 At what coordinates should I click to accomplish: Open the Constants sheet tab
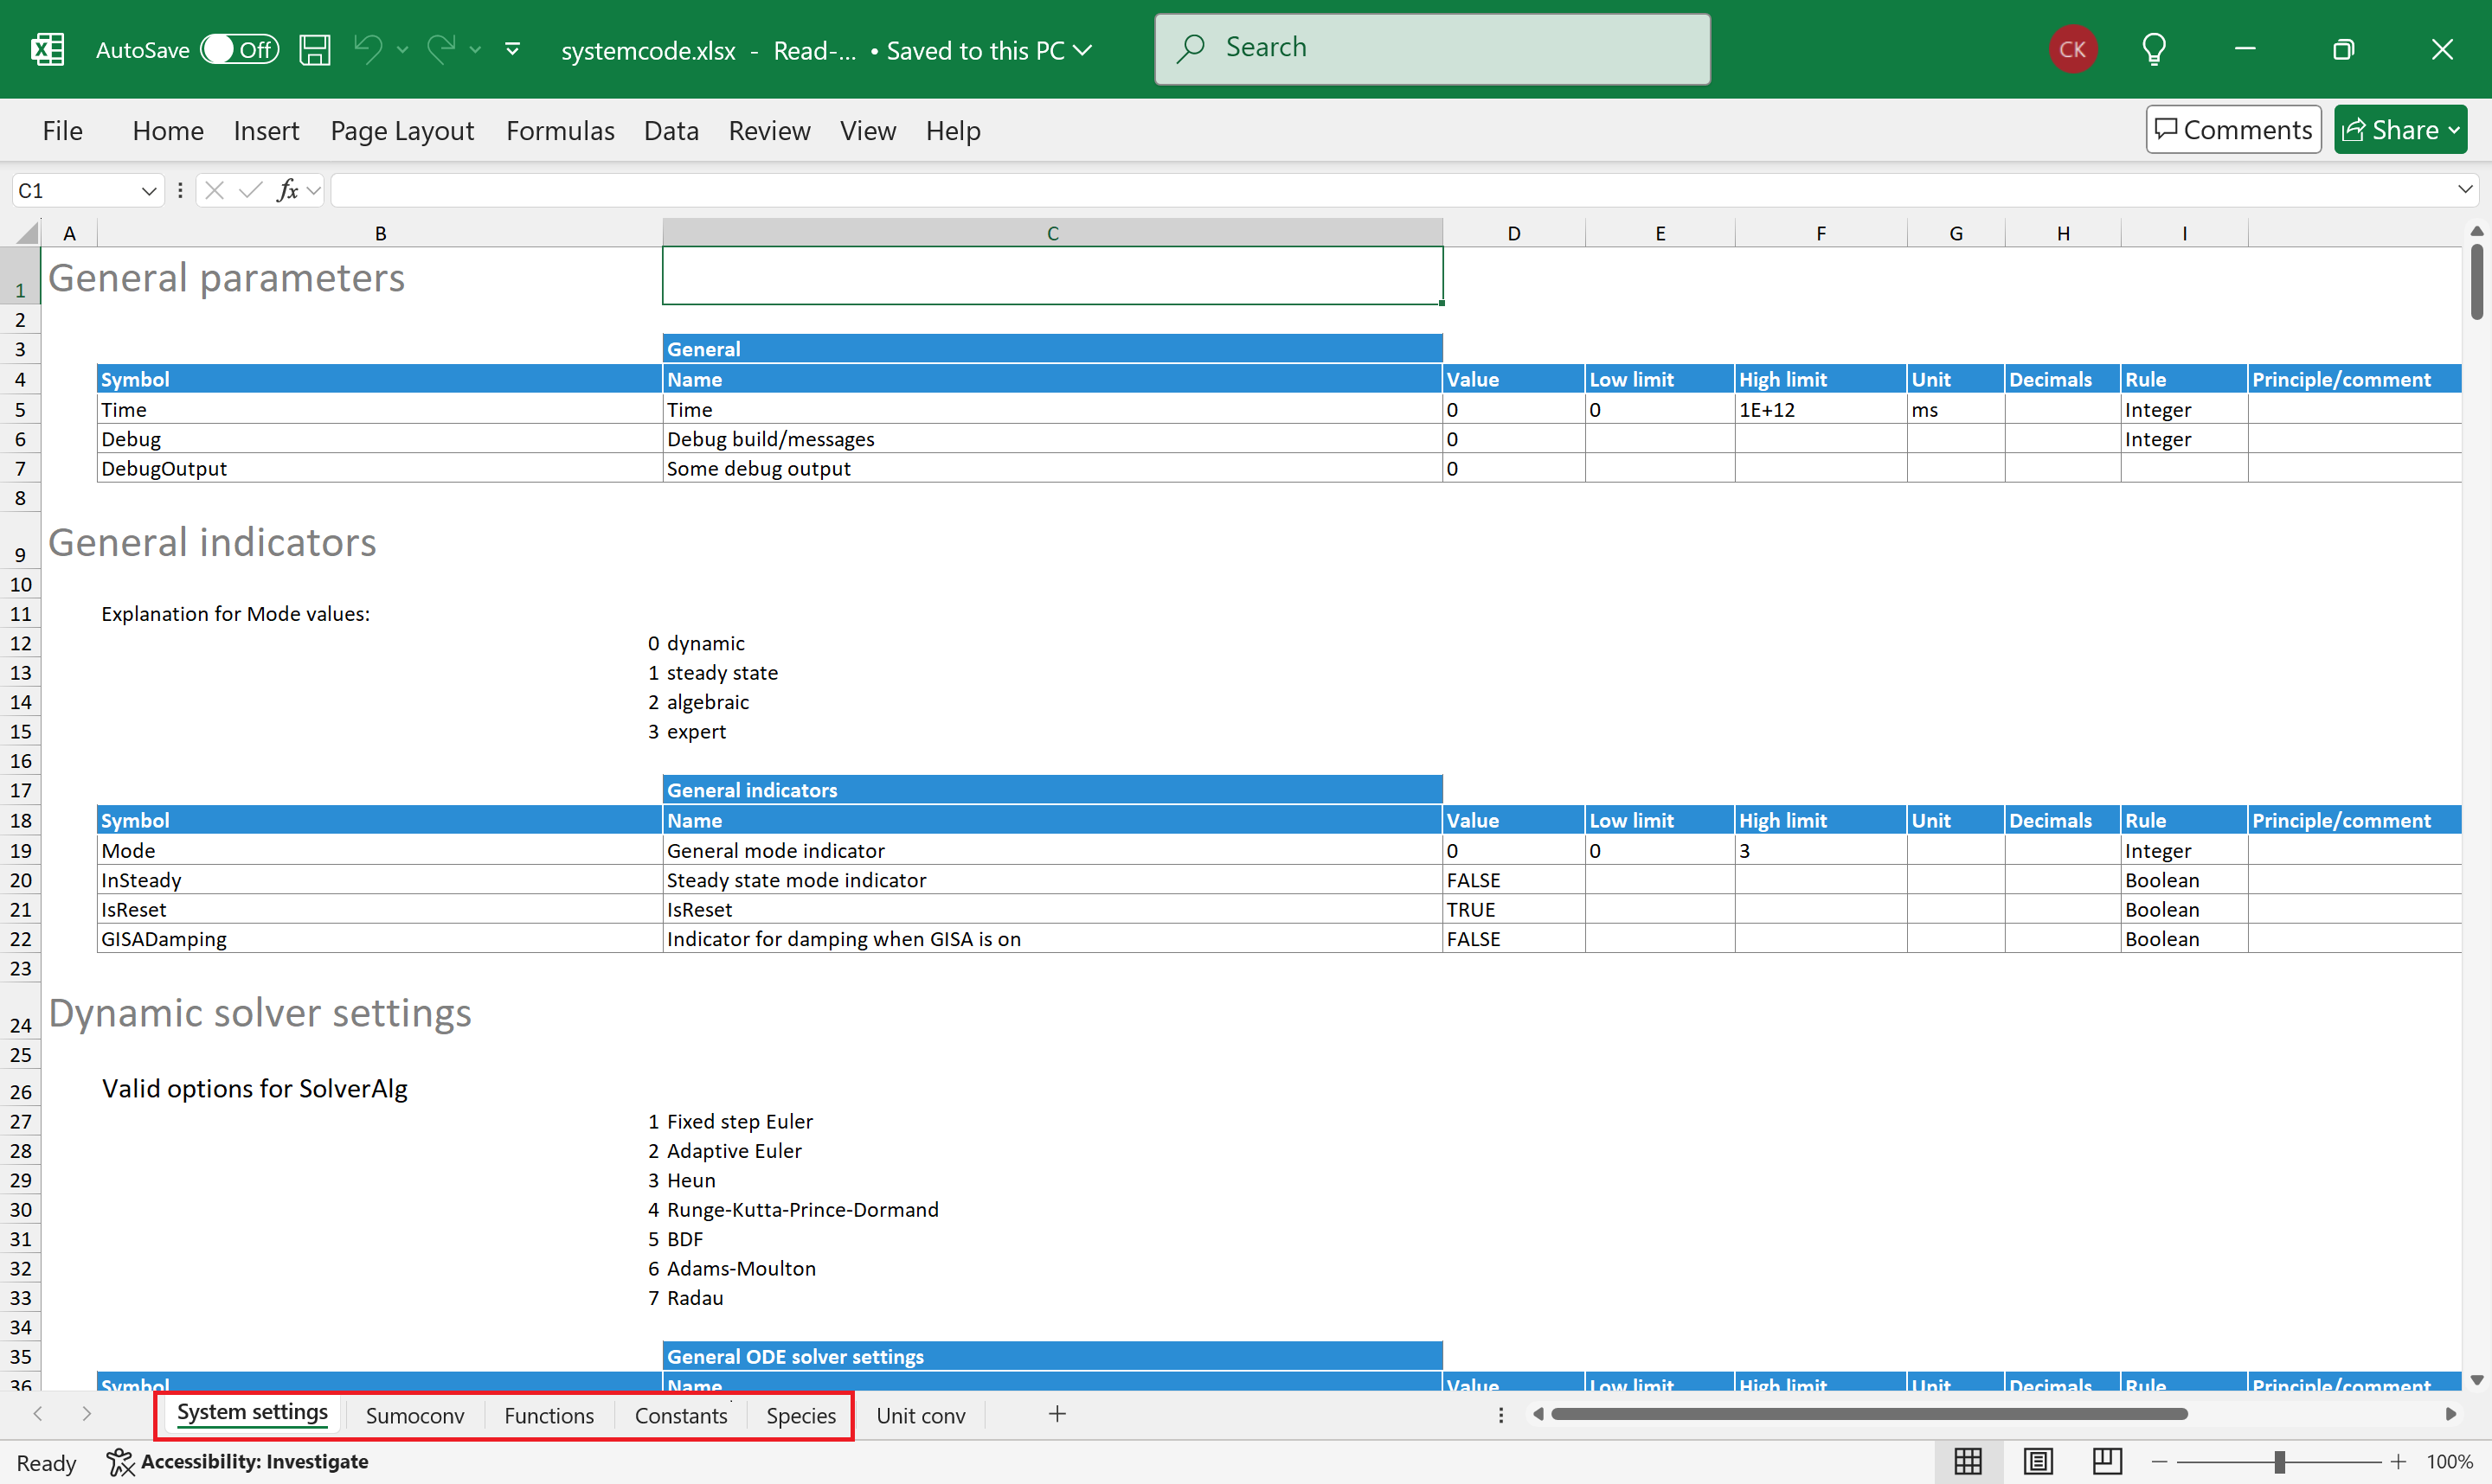tap(681, 1416)
